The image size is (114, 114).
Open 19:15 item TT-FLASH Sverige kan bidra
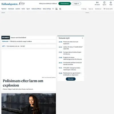pos(71,69)
